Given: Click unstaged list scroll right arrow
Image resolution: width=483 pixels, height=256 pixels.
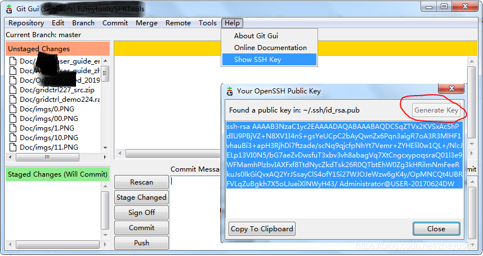Looking at the screenshot, I should (x=105, y=157).
